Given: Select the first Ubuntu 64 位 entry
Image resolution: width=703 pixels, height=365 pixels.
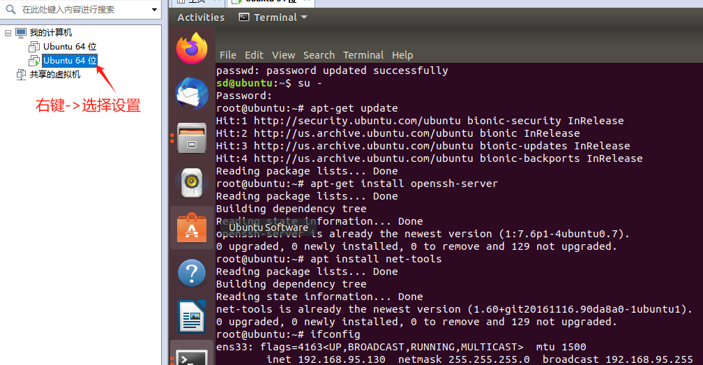Looking at the screenshot, I should click(70, 47).
